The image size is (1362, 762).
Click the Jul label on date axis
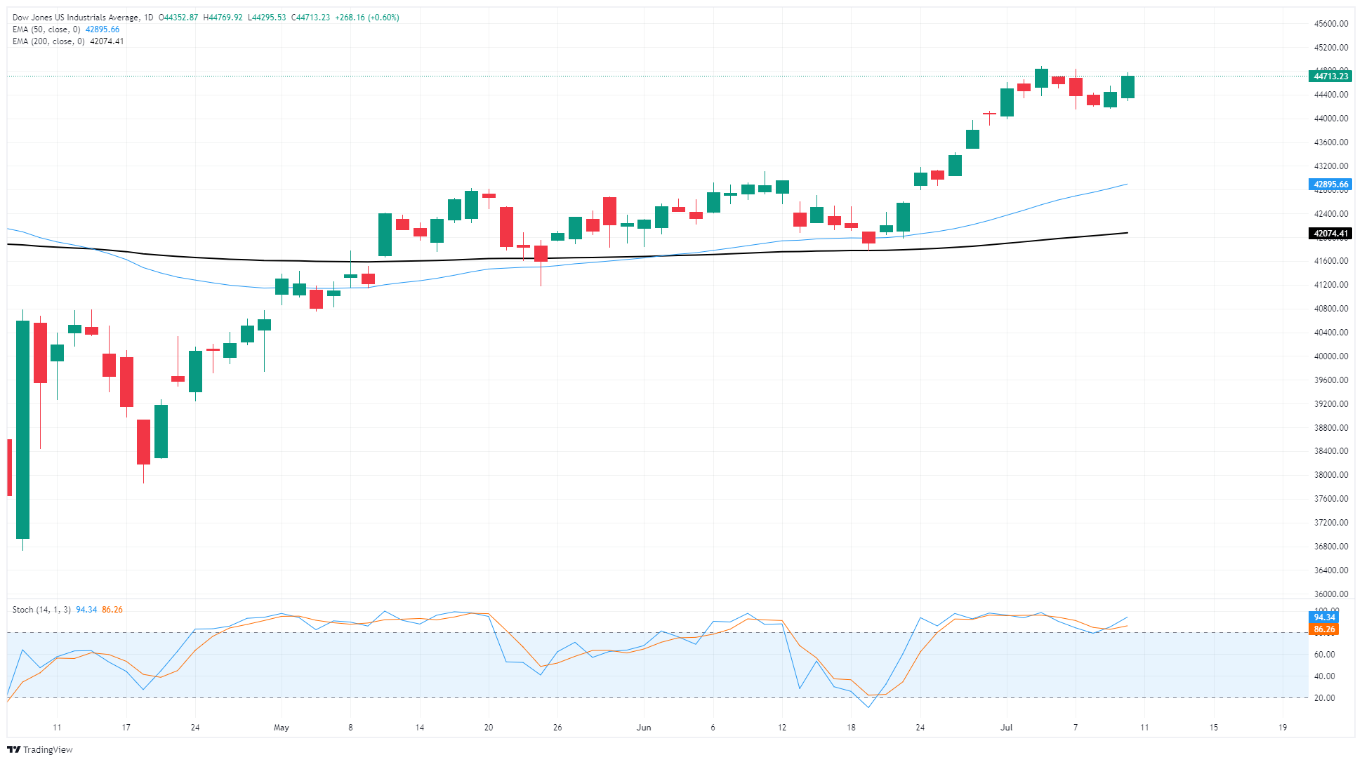pyautogui.click(x=1006, y=728)
